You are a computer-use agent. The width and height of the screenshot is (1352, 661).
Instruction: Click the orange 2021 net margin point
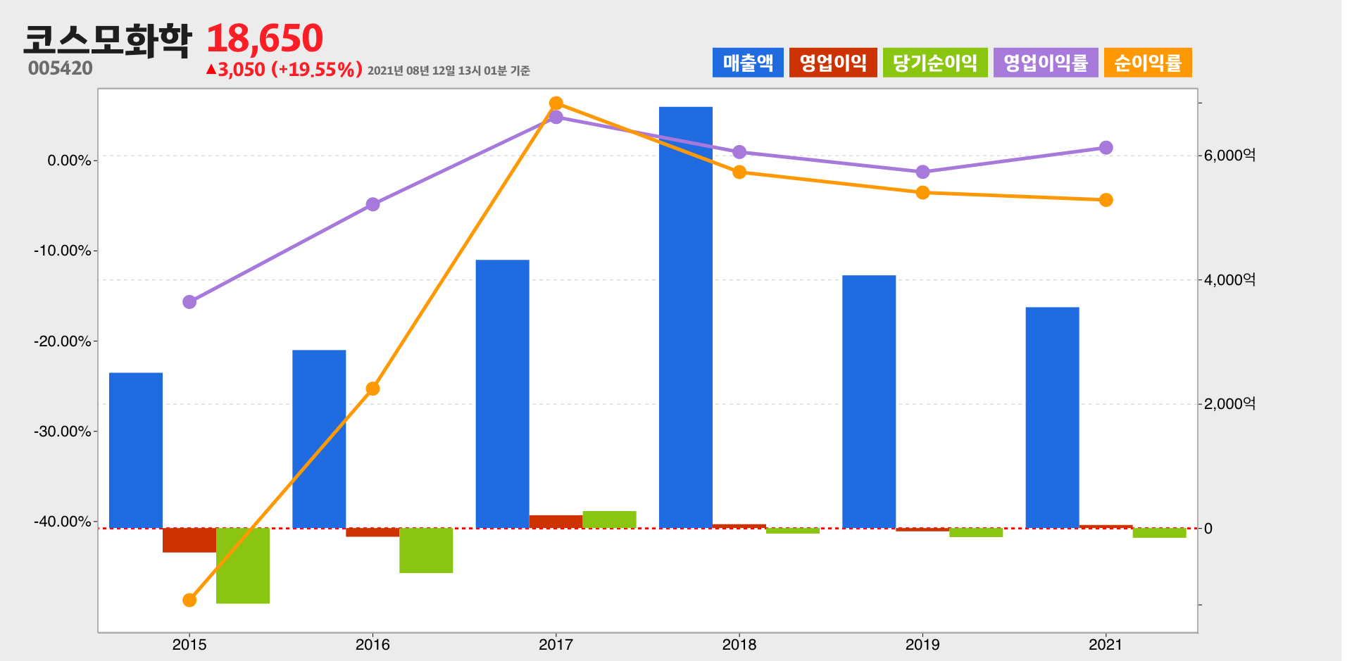click(1106, 201)
